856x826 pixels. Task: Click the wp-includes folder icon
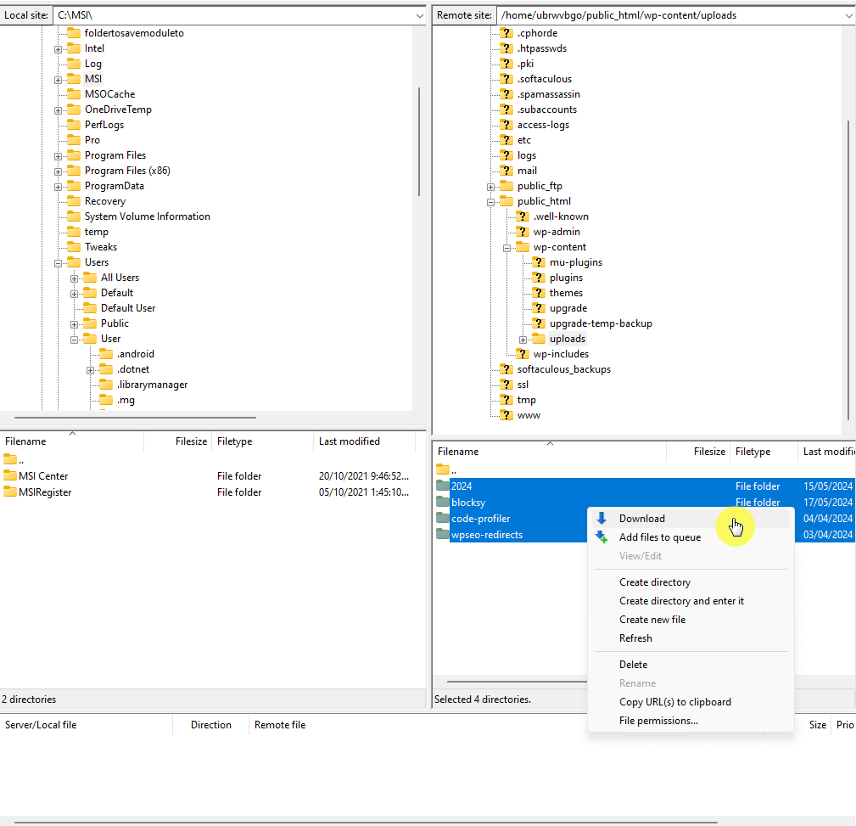coord(523,354)
